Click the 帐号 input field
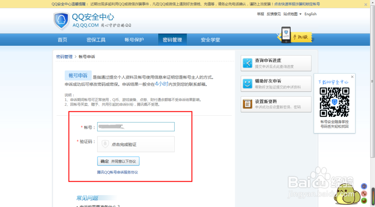375x207 pixels. tap(136, 127)
